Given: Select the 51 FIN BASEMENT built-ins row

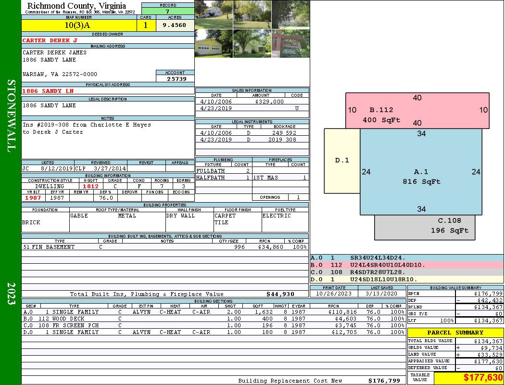Looking at the screenshot, I should (164, 247).
